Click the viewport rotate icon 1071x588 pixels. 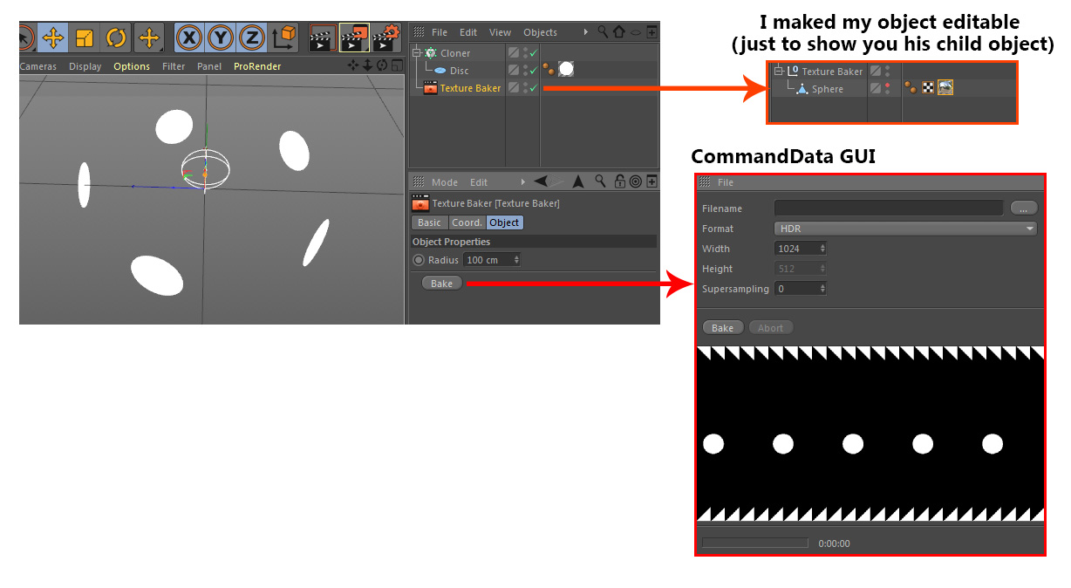[382, 65]
